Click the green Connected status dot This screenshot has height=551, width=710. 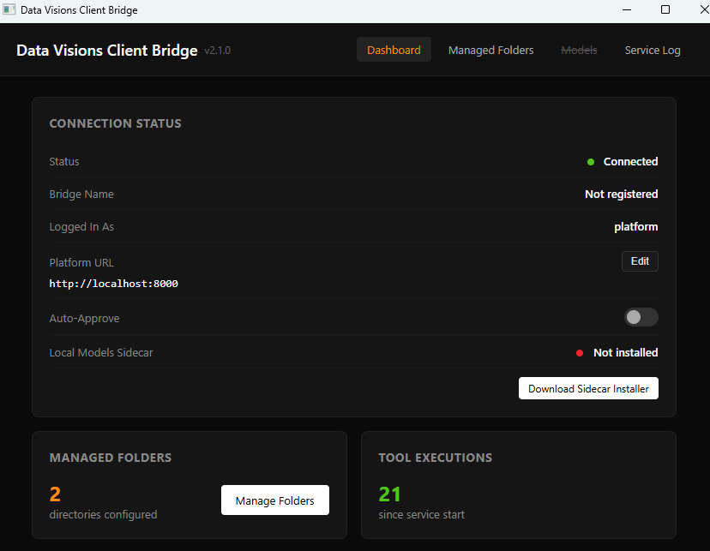[591, 162]
